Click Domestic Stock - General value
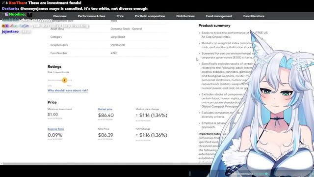Image resolution: width=314 pixels, height=177 pixels. pyautogui.click(x=126, y=29)
